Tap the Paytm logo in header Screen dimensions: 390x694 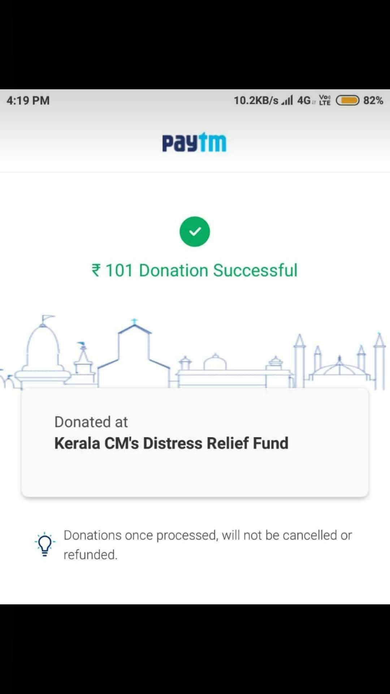[194, 142]
